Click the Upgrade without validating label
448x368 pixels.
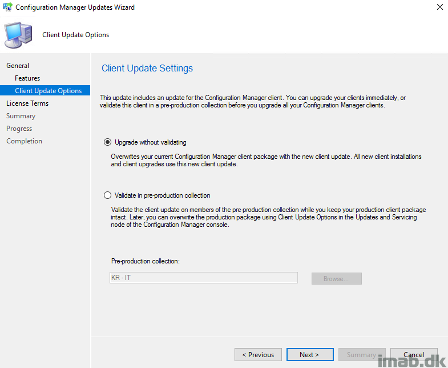tap(150, 142)
